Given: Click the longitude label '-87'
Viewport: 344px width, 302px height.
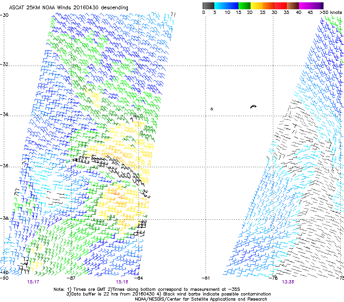Looking at the screenshot, I should click(71, 278).
